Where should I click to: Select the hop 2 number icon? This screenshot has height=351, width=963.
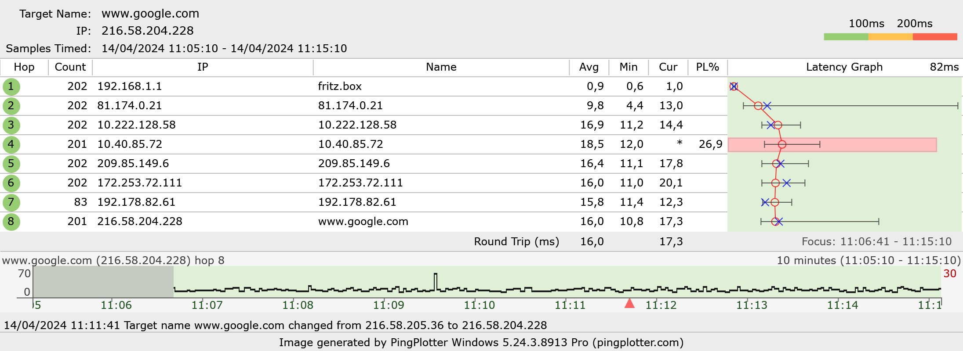tap(11, 106)
